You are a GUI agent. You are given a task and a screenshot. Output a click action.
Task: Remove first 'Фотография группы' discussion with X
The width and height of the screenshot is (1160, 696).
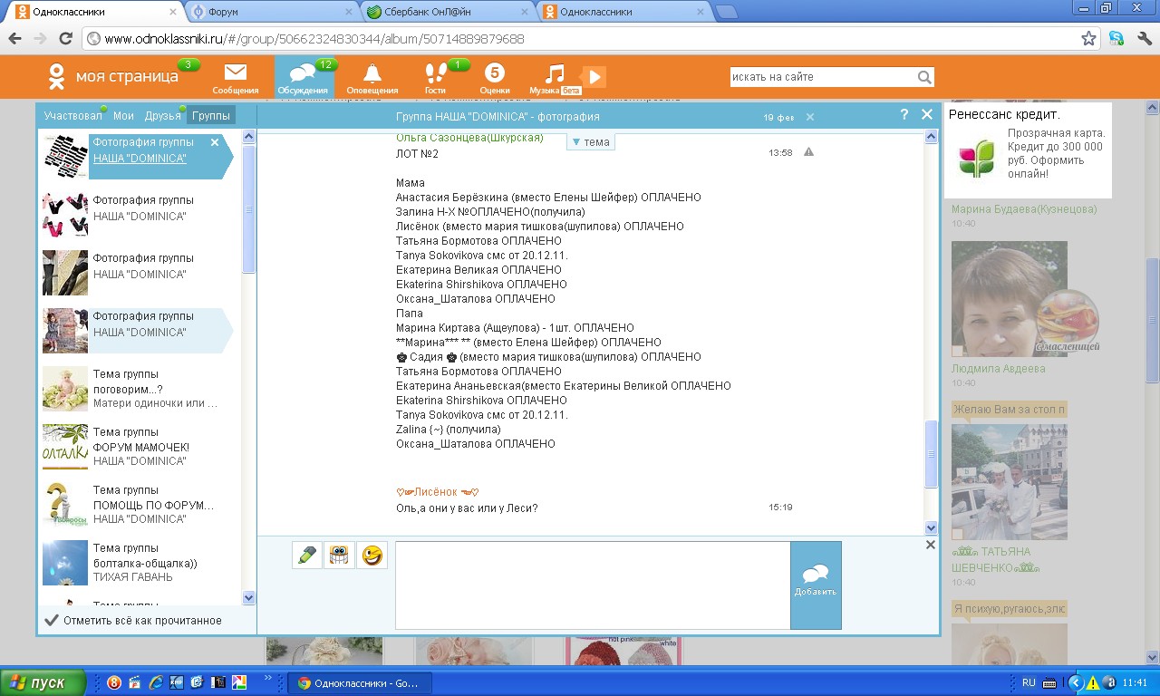[215, 142]
